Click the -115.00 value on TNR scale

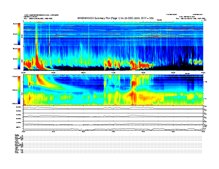[x=14, y=76]
